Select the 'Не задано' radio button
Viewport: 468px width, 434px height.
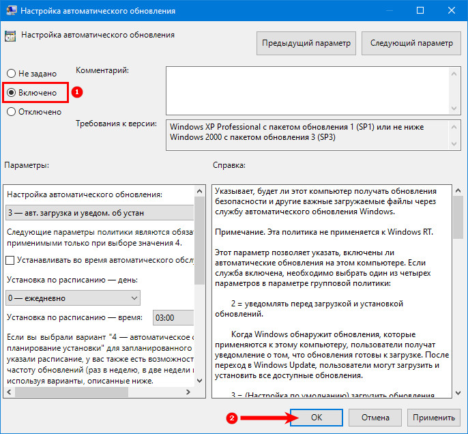coord(11,74)
